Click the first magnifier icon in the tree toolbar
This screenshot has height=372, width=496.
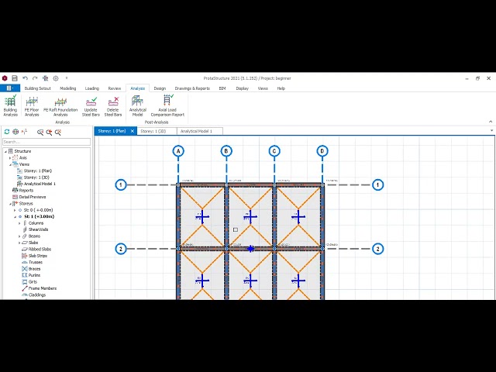(40, 133)
